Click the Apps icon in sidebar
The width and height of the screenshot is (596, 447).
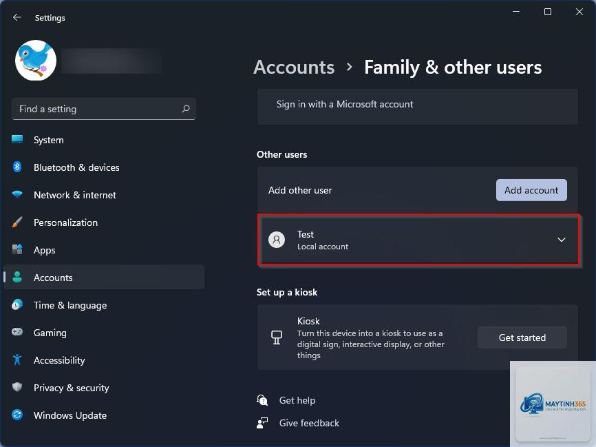tap(17, 249)
